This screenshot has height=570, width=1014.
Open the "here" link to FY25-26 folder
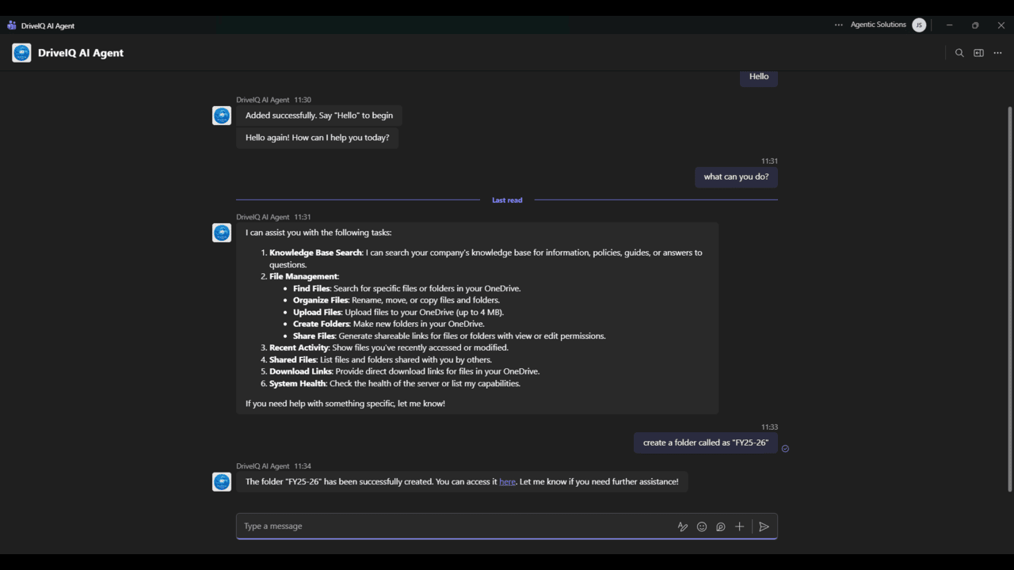tap(507, 481)
